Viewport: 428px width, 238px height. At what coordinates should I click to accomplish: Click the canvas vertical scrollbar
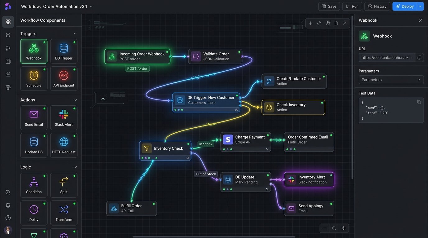[352, 98]
